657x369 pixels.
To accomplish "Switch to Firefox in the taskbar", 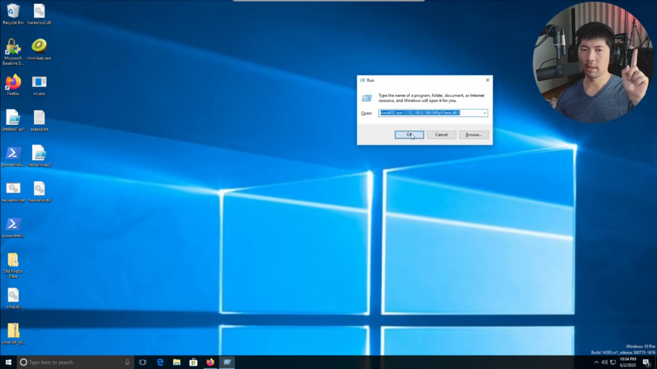I will click(x=210, y=363).
